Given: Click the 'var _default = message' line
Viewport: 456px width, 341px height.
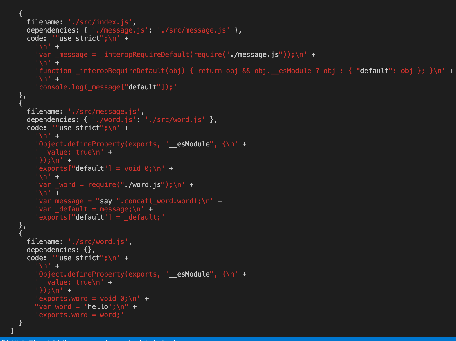Looking at the screenshot, I should (90, 209).
